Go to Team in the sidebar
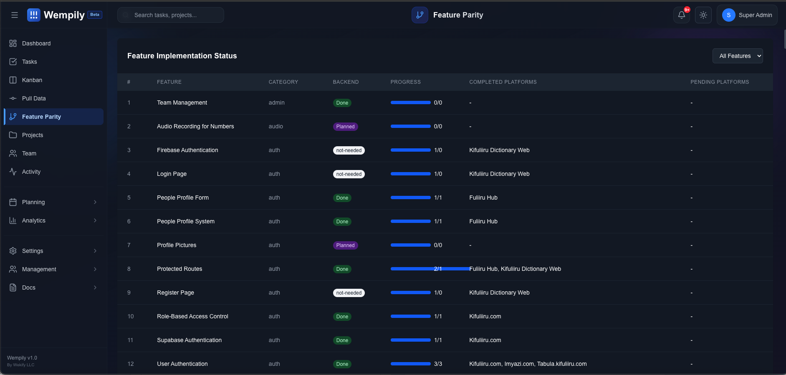Viewport: 786px width, 375px height. 29,153
